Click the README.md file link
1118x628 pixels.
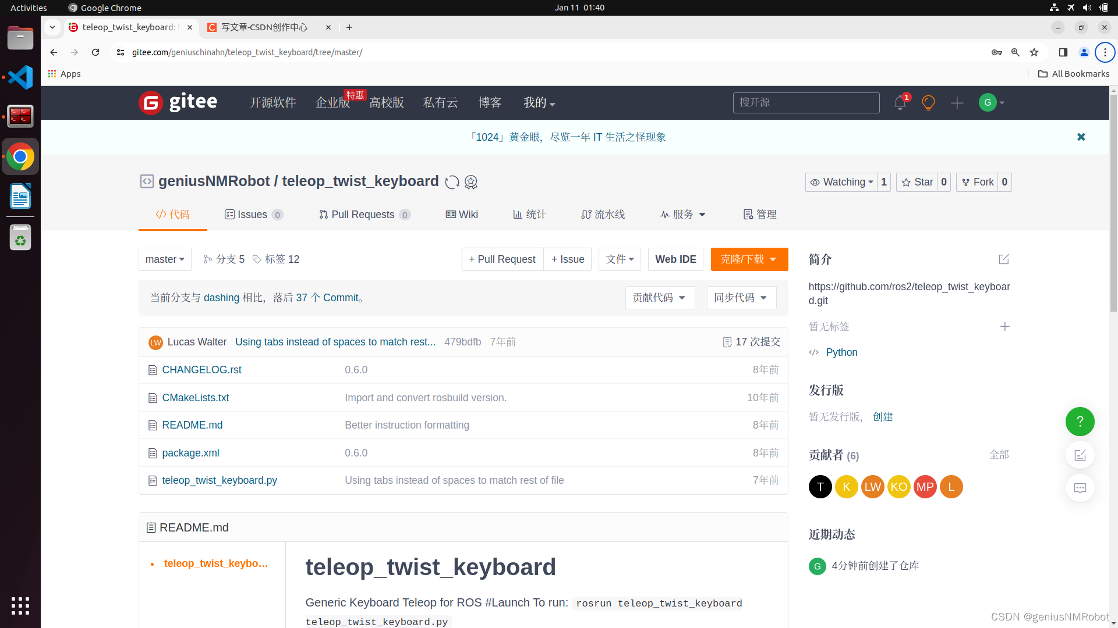pyautogui.click(x=191, y=425)
